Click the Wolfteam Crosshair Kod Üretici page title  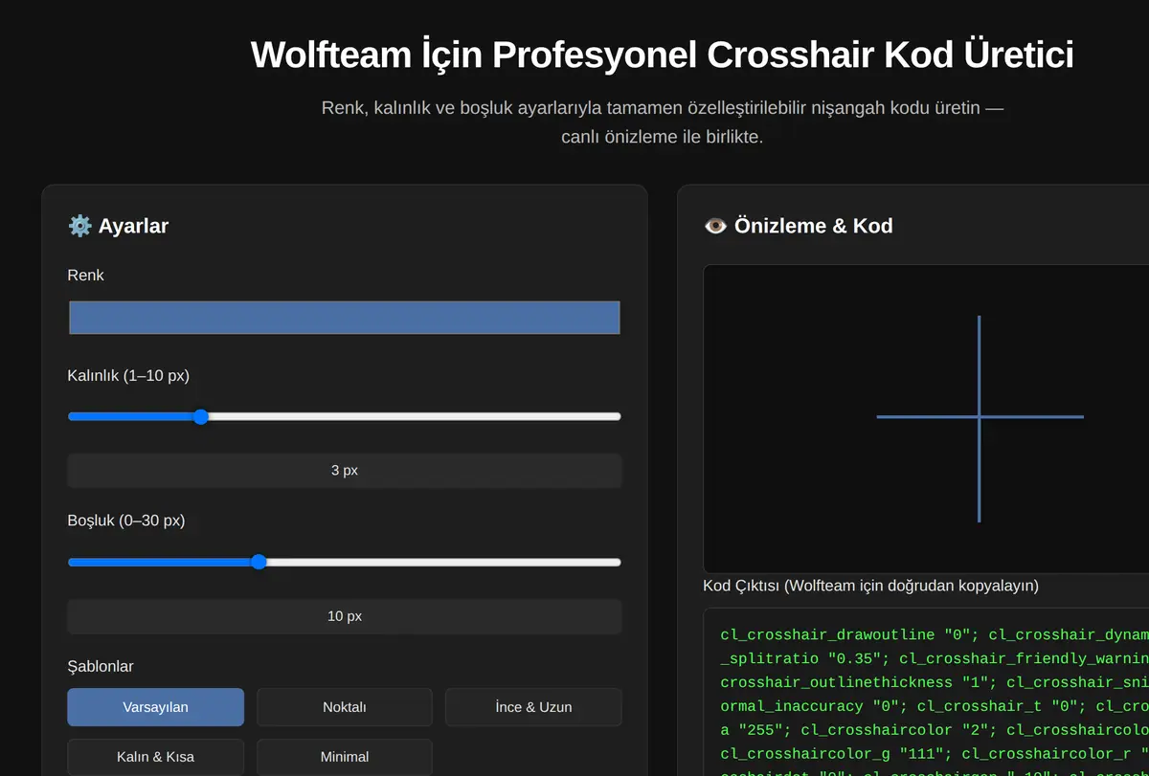point(662,55)
